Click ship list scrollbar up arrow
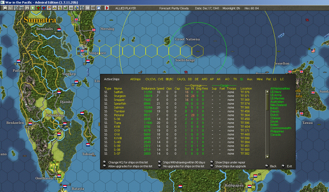Screen dimensions: 329x192 point(267,91)
